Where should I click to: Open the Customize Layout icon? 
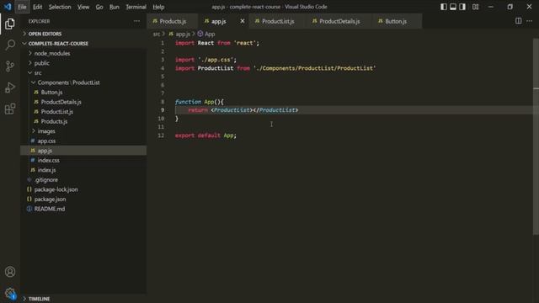tap(475, 7)
